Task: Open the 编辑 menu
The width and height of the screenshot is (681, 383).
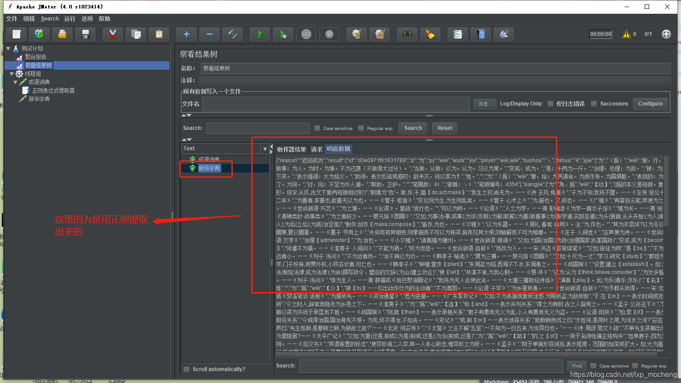Action: tap(29, 19)
